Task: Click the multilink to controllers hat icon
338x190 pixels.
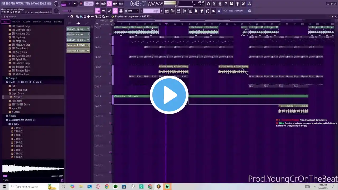Action: [121, 11]
